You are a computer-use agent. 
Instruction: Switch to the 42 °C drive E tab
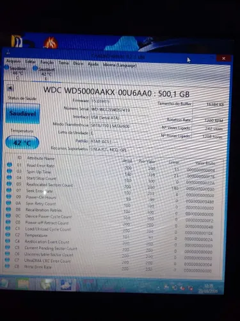pyautogui.click(x=44, y=74)
